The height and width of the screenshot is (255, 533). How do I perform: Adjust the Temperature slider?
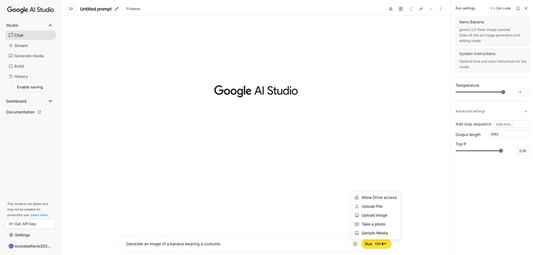tap(480, 92)
